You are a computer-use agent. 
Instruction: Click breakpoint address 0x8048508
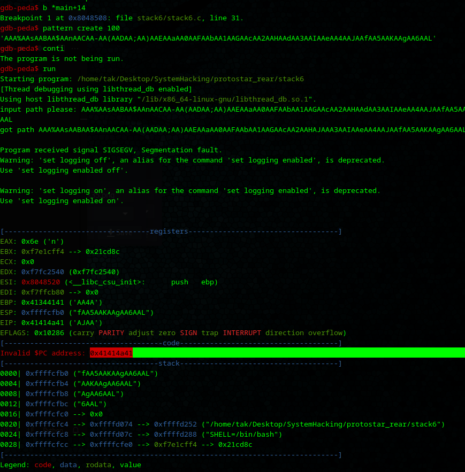[88, 18]
